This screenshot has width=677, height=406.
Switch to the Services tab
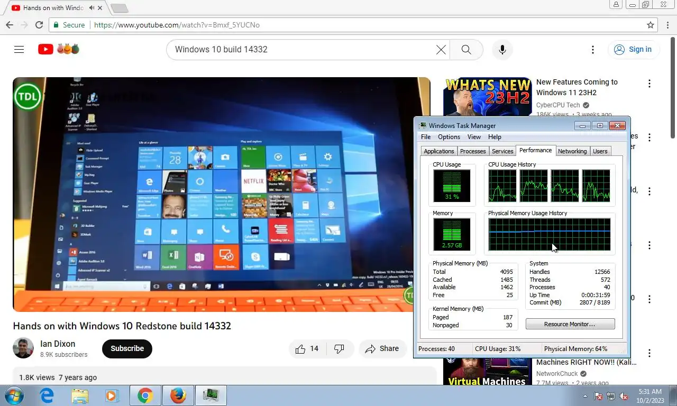(502, 151)
